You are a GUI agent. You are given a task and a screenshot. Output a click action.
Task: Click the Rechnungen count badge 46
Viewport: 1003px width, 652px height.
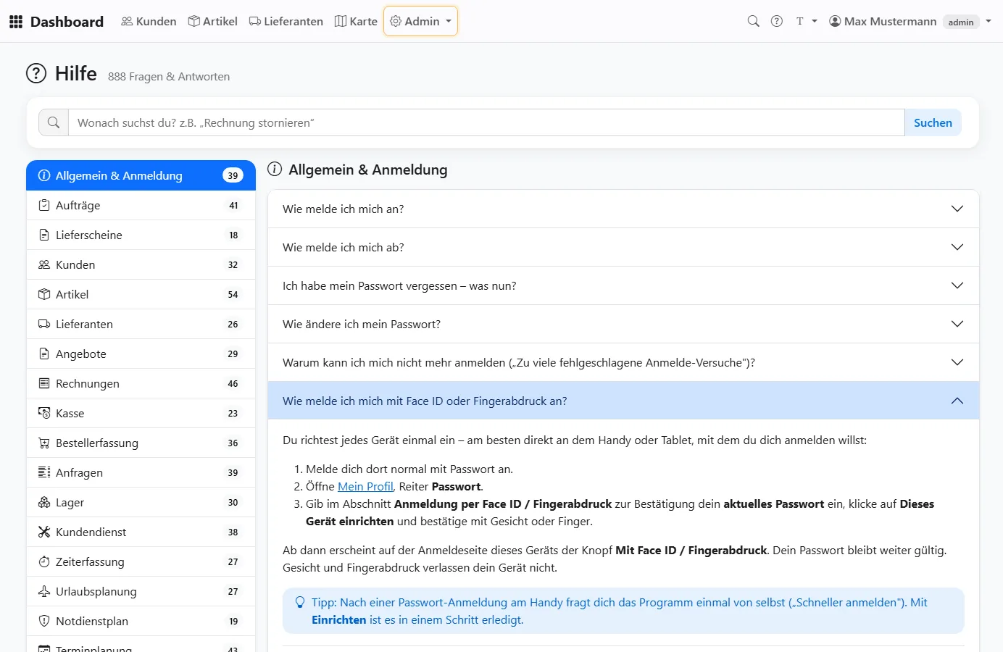233,384
